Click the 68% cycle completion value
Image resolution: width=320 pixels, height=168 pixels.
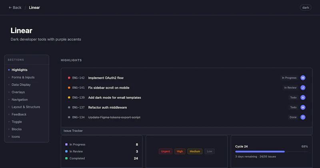tap(305, 146)
